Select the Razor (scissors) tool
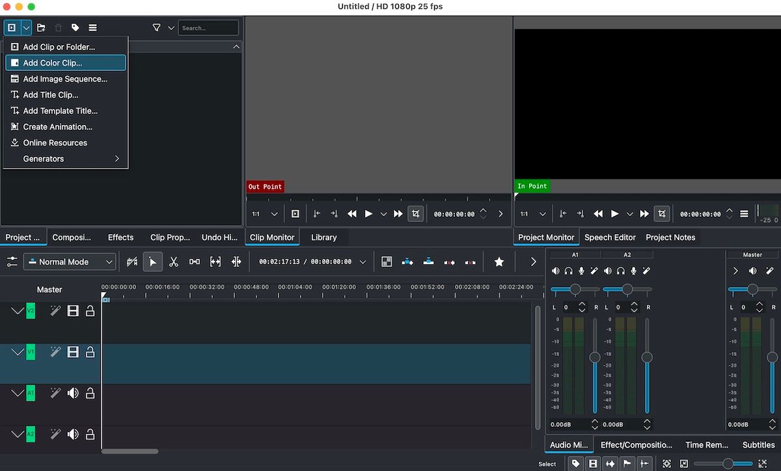 [173, 262]
